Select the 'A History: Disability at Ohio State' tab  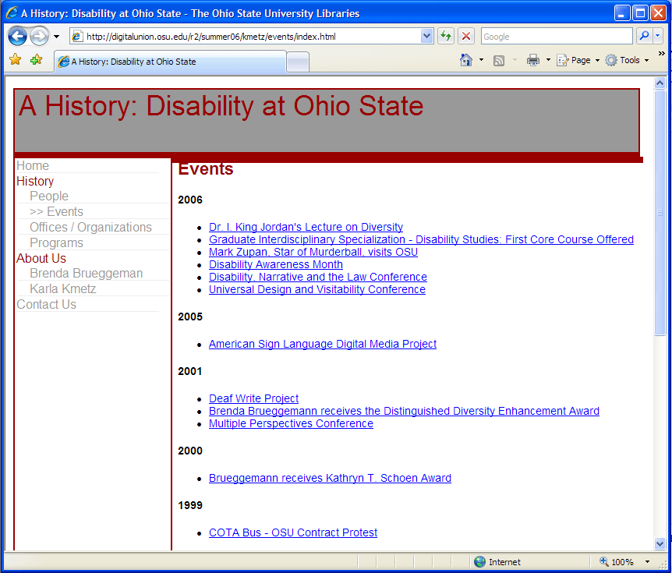click(x=170, y=62)
